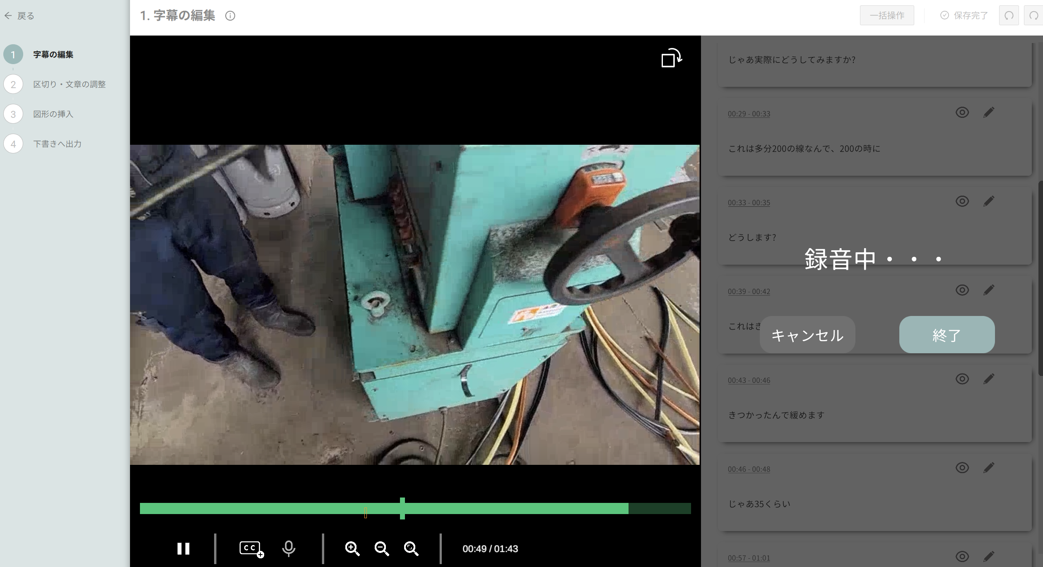
Task: Click the rotate video icon
Action: (x=671, y=58)
